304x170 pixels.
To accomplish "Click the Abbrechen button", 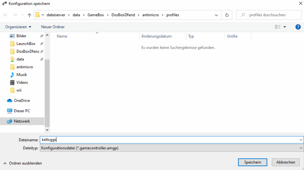I will coord(286,162).
